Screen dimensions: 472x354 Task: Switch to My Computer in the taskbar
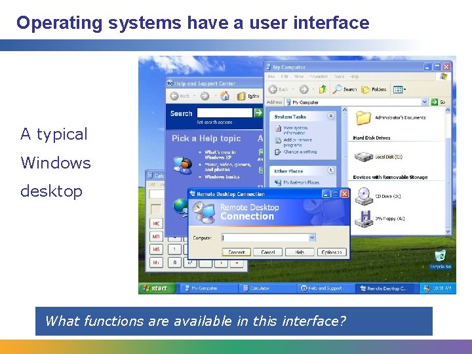click(208, 288)
